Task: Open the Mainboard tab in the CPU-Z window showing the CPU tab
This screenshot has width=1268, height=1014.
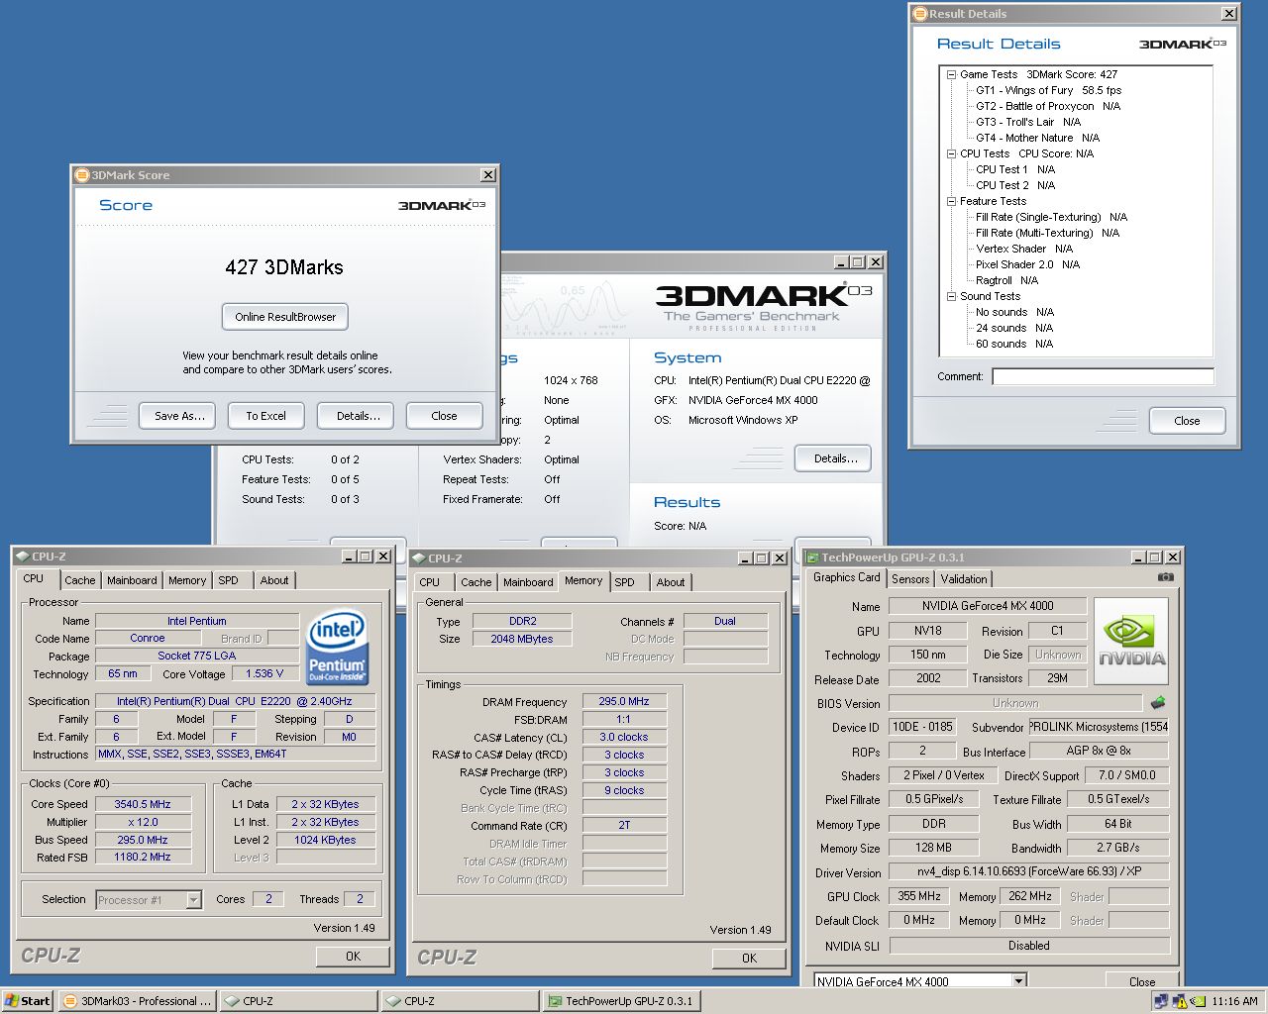Action: click(132, 580)
